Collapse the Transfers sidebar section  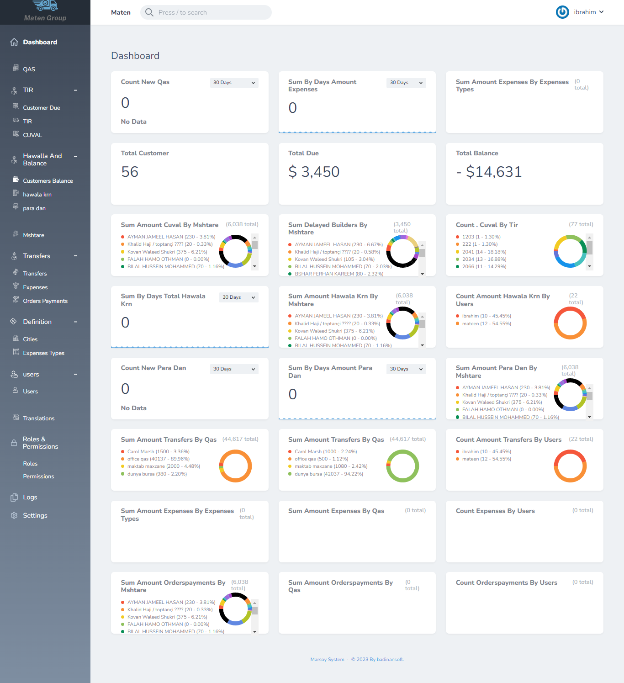pos(76,256)
